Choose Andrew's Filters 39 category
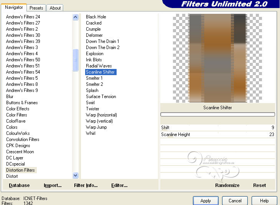The height and width of the screenshot is (205, 280). click(x=23, y=41)
